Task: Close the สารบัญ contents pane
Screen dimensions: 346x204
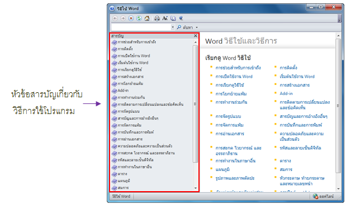Action: coord(196,36)
